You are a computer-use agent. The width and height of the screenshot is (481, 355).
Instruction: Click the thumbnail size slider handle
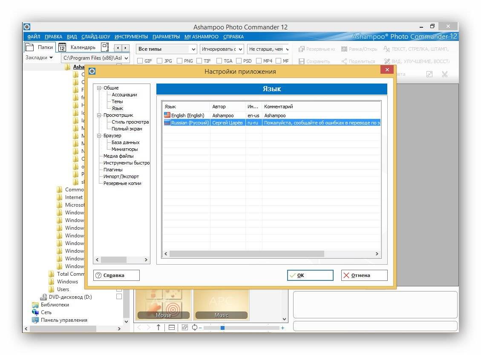(222, 328)
